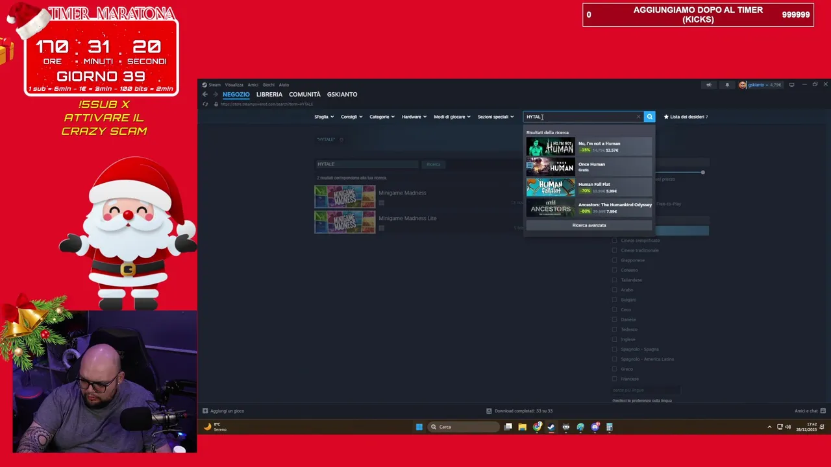
Task: Click the Steam taskbar icon
Action: point(551,427)
